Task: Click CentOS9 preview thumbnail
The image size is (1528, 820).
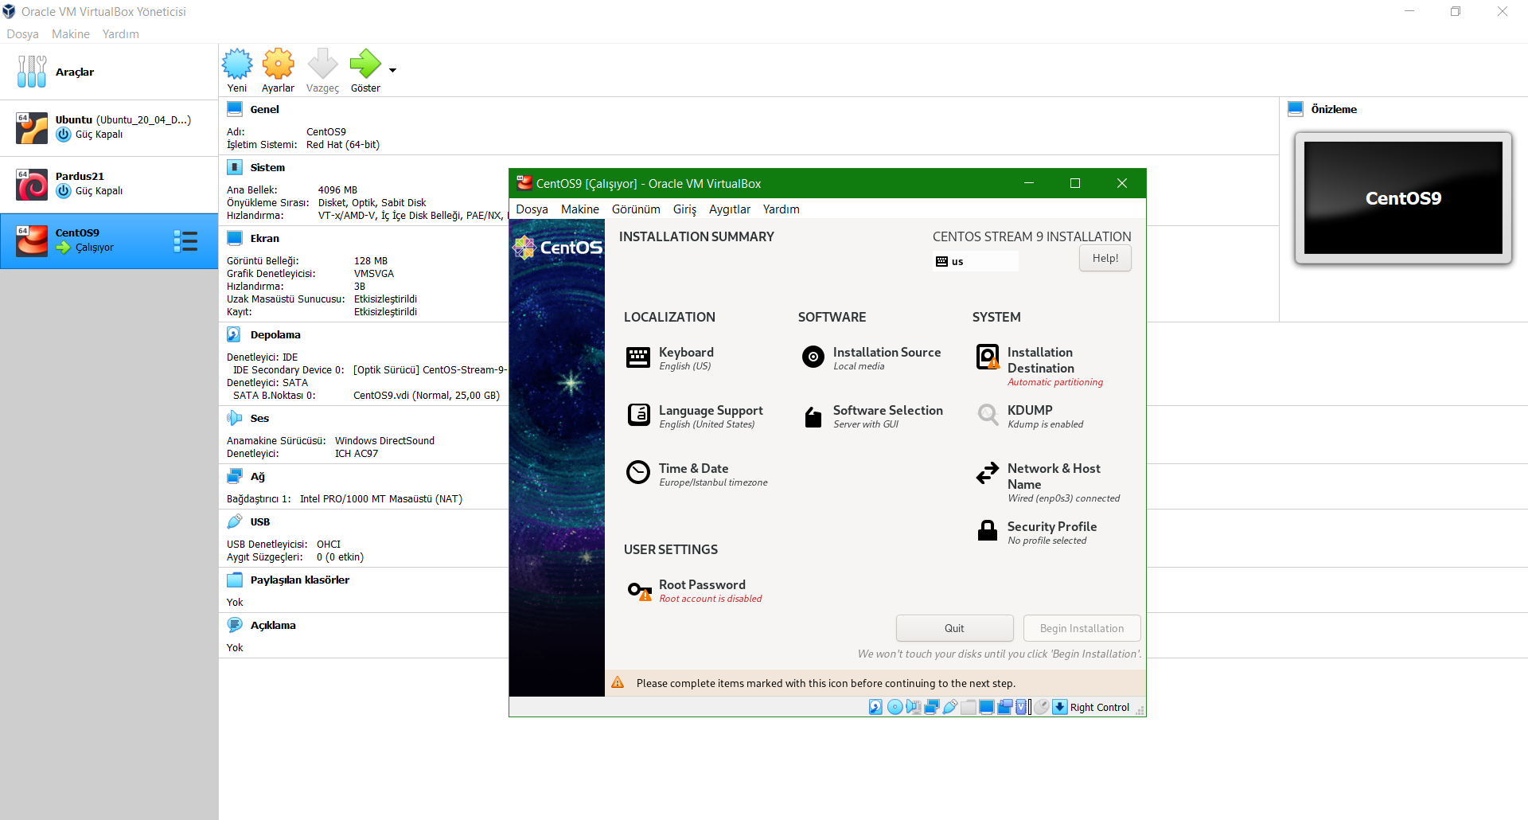Action: (1403, 198)
